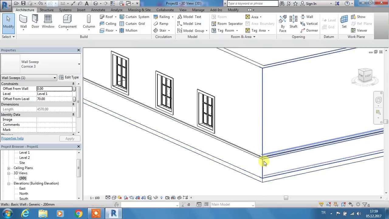389x219 pixels.
Task: Select the Column tool
Action: coord(89,22)
